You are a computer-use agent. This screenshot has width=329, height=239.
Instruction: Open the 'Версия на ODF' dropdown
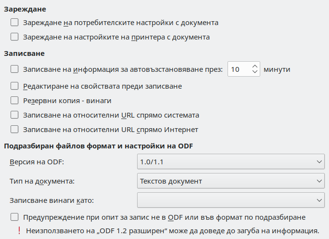[230, 161]
